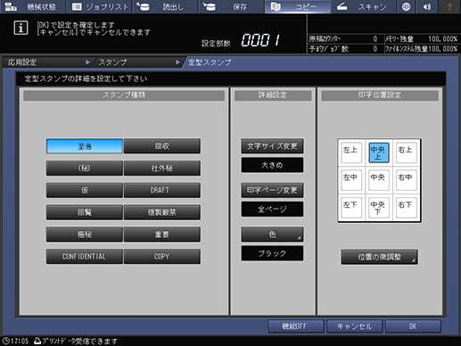The image size is (461, 346).
Task: Select the 複製厳禁 stamp type
Action: point(162,212)
